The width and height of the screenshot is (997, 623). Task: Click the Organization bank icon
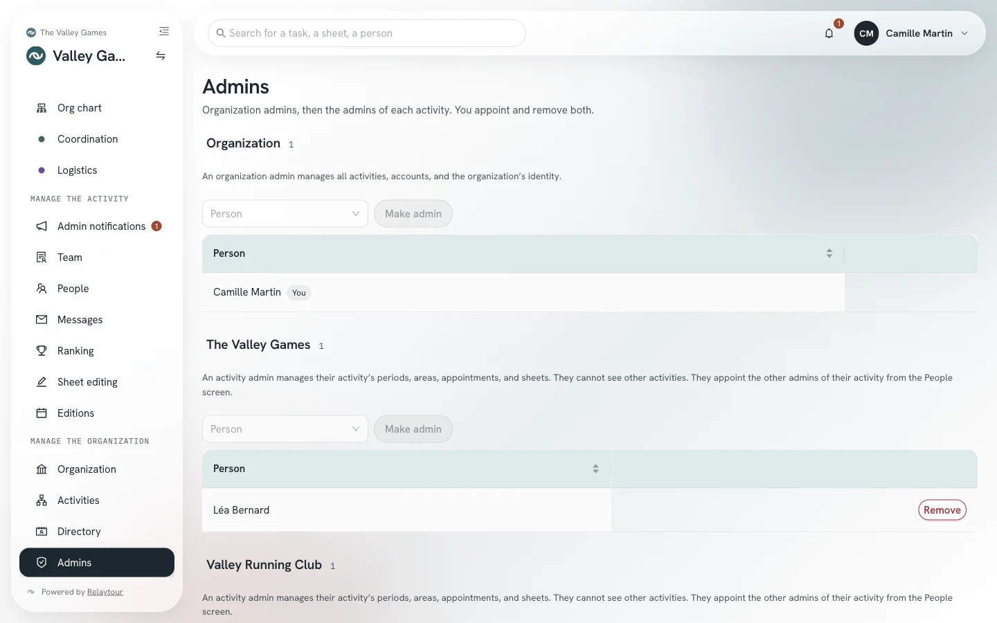point(42,469)
